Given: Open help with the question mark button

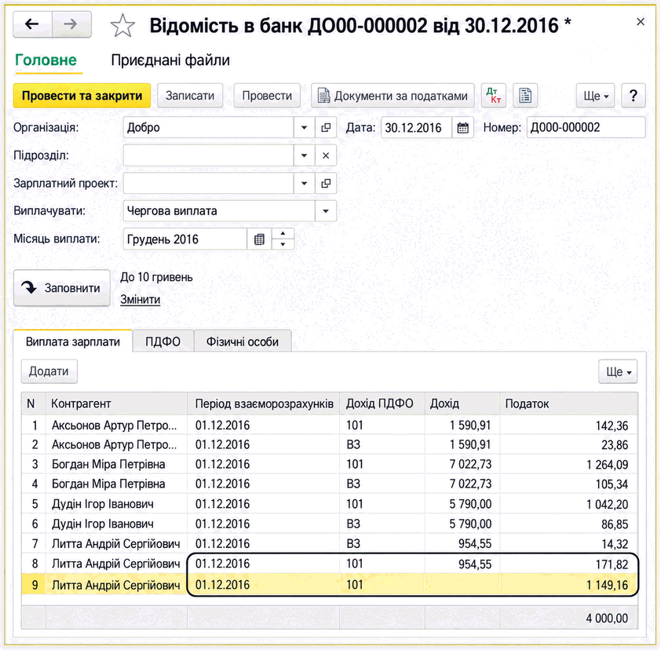Looking at the screenshot, I should coord(633,96).
